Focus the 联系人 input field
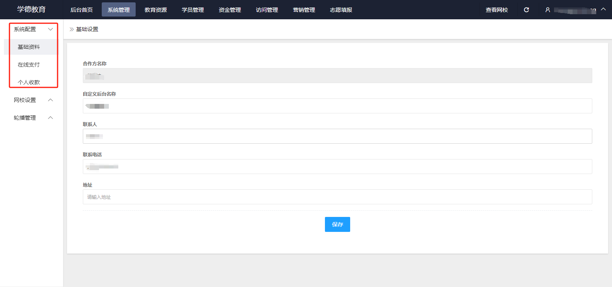 click(338, 136)
